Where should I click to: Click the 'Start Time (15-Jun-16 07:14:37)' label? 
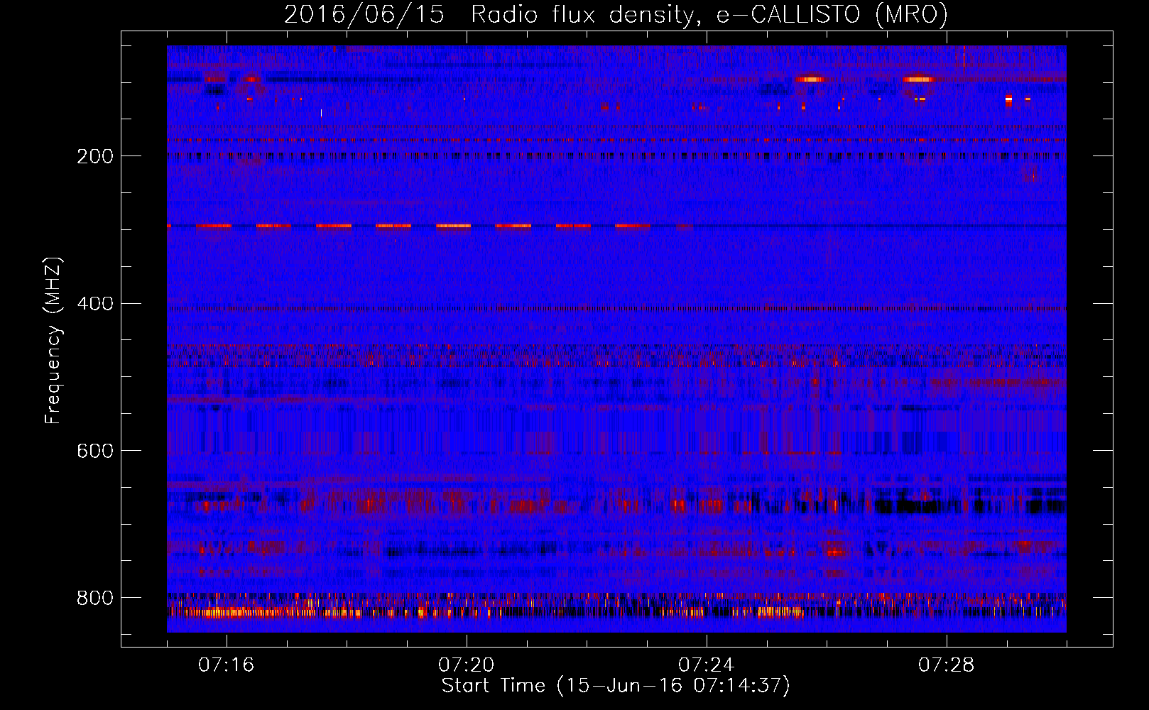coord(616,686)
